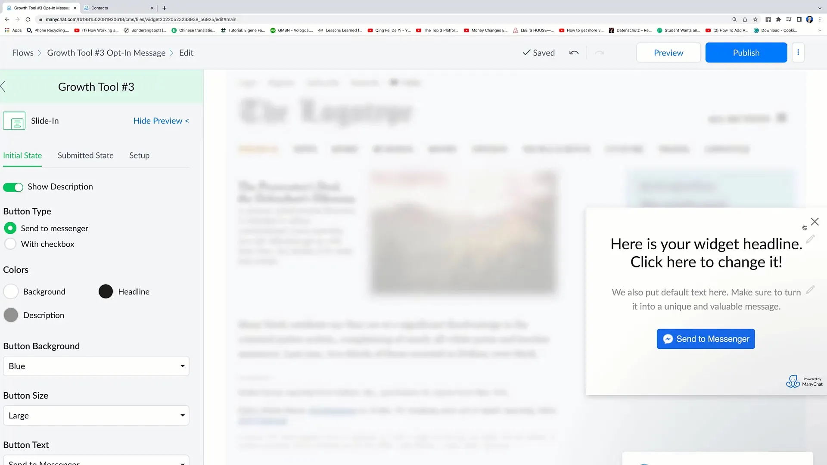827x465 pixels.
Task: Switch to the Submitted State tab
Action: [85, 155]
